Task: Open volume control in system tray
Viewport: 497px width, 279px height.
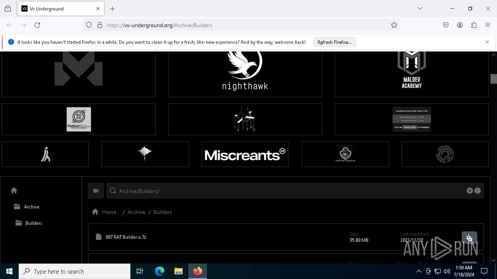Action: tap(447, 271)
